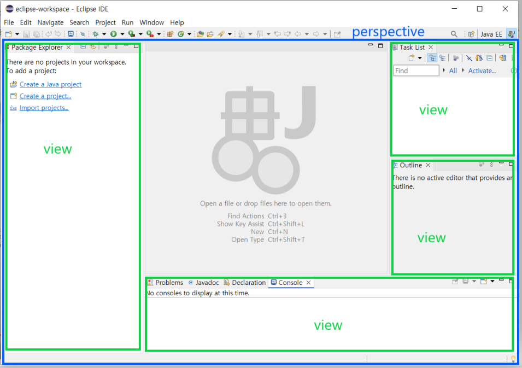Click Import projects... link
Screen dimensions: 522x368
(x=44, y=108)
